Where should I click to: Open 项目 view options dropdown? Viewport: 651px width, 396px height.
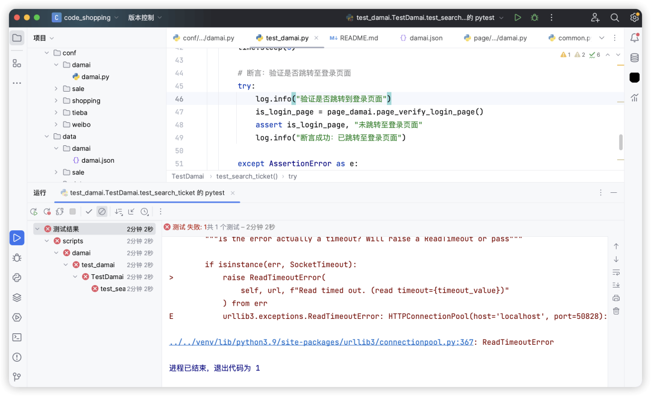pyautogui.click(x=43, y=38)
